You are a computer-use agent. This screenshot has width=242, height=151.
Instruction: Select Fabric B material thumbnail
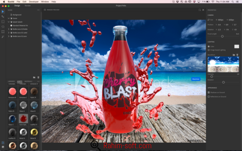tap(12, 105)
